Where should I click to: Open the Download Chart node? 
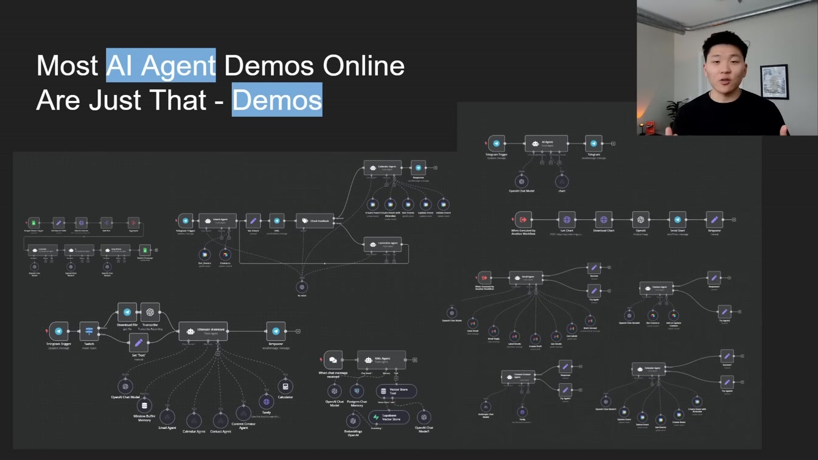click(604, 220)
